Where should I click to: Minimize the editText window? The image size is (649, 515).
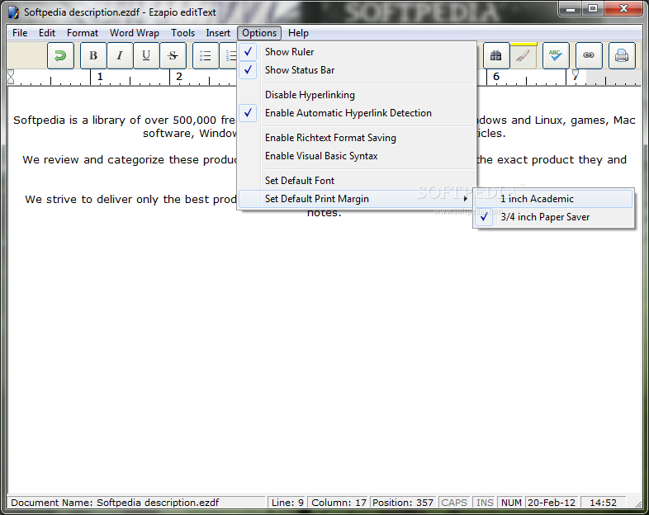[x=571, y=9]
